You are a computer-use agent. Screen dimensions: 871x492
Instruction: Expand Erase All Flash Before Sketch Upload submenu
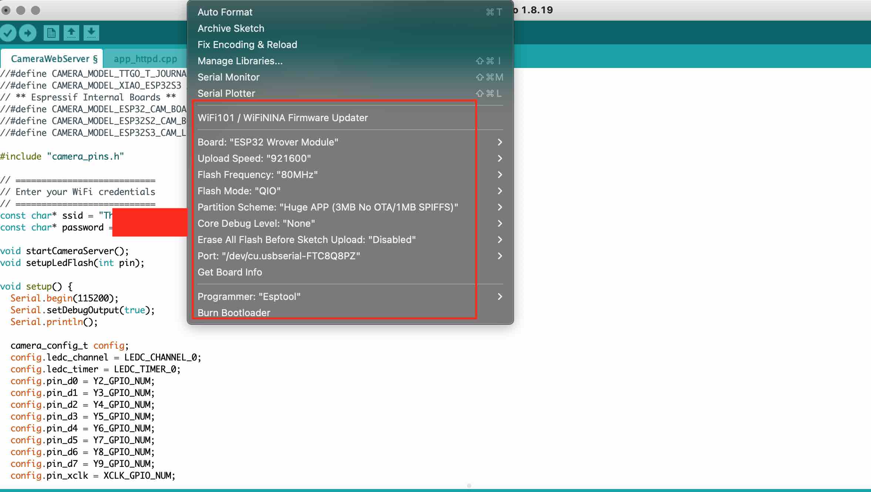pyautogui.click(x=350, y=240)
